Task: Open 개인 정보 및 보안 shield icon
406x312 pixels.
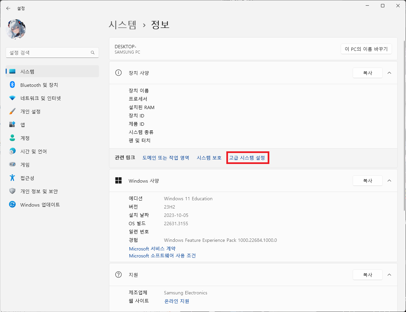Action: pyautogui.click(x=12, y=191)
